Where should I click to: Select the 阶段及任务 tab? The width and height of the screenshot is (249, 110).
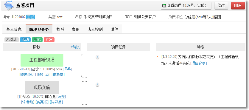click(39, 29)
